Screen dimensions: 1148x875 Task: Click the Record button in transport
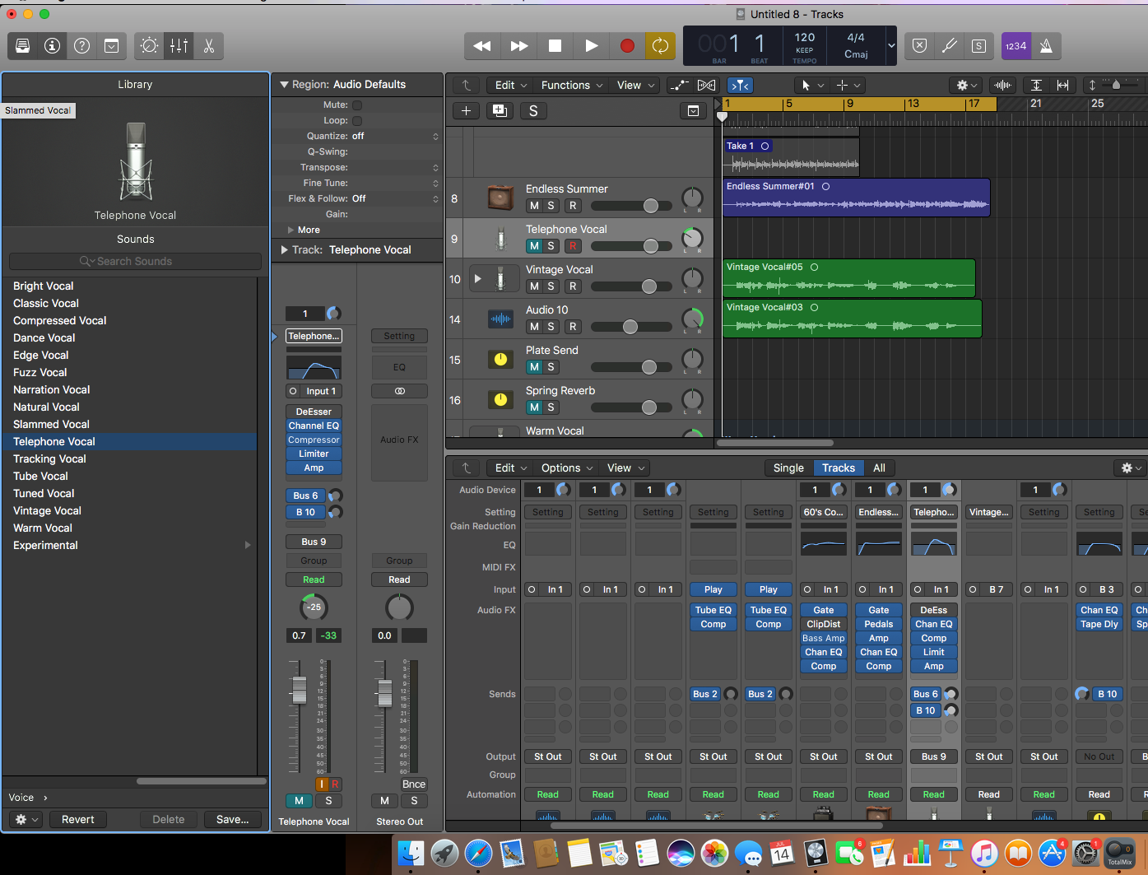click(627, 46)
